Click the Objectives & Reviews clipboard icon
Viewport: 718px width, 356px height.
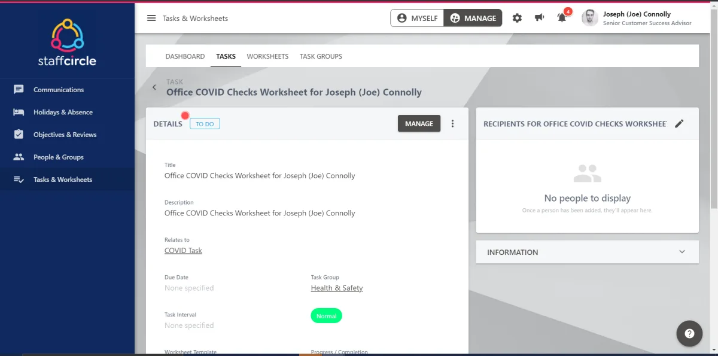coord(19,135)
